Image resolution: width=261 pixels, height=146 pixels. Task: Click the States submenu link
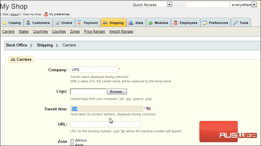pos(24,32)
